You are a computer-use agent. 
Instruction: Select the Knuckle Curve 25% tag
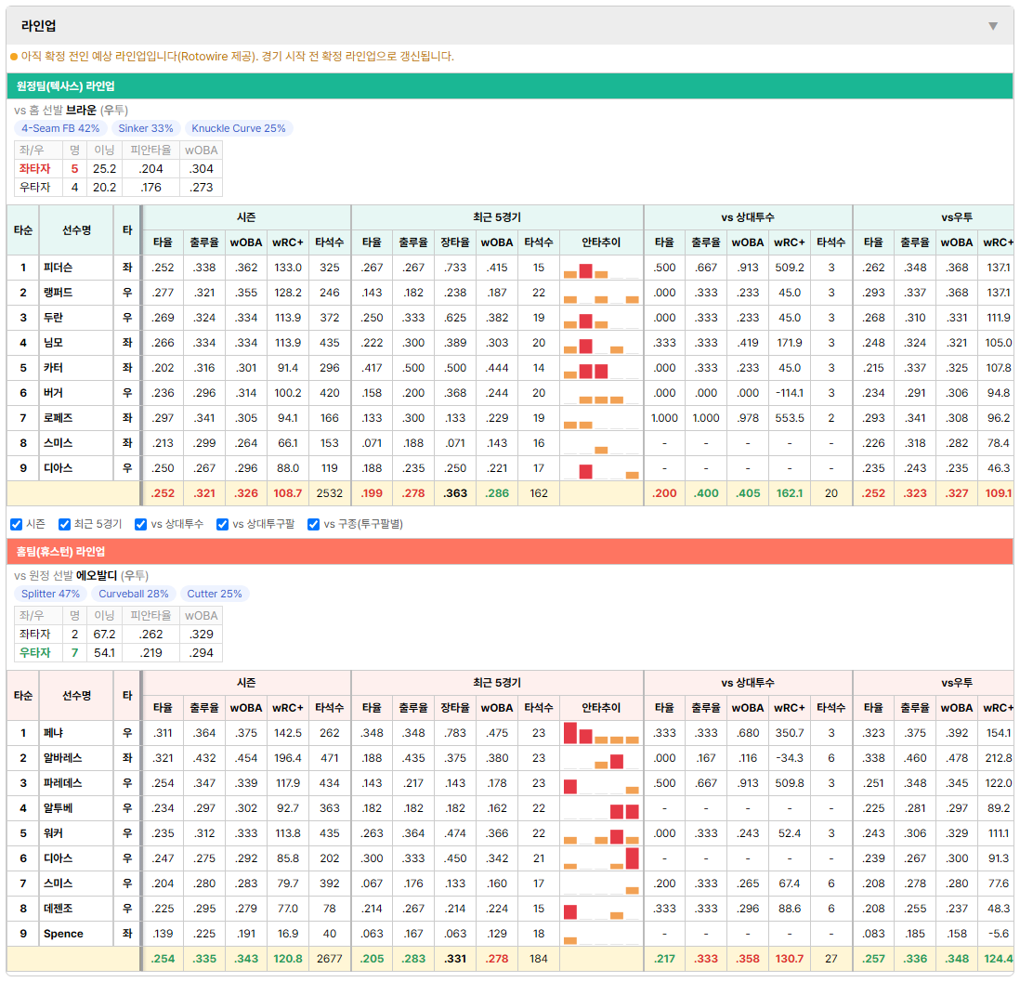239,128
